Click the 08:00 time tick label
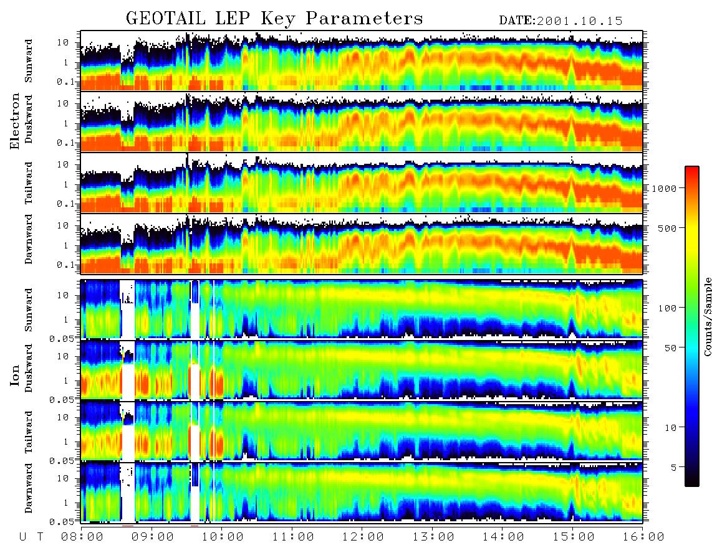The width and height of the screenshot is (712, 548). (82, 537)
